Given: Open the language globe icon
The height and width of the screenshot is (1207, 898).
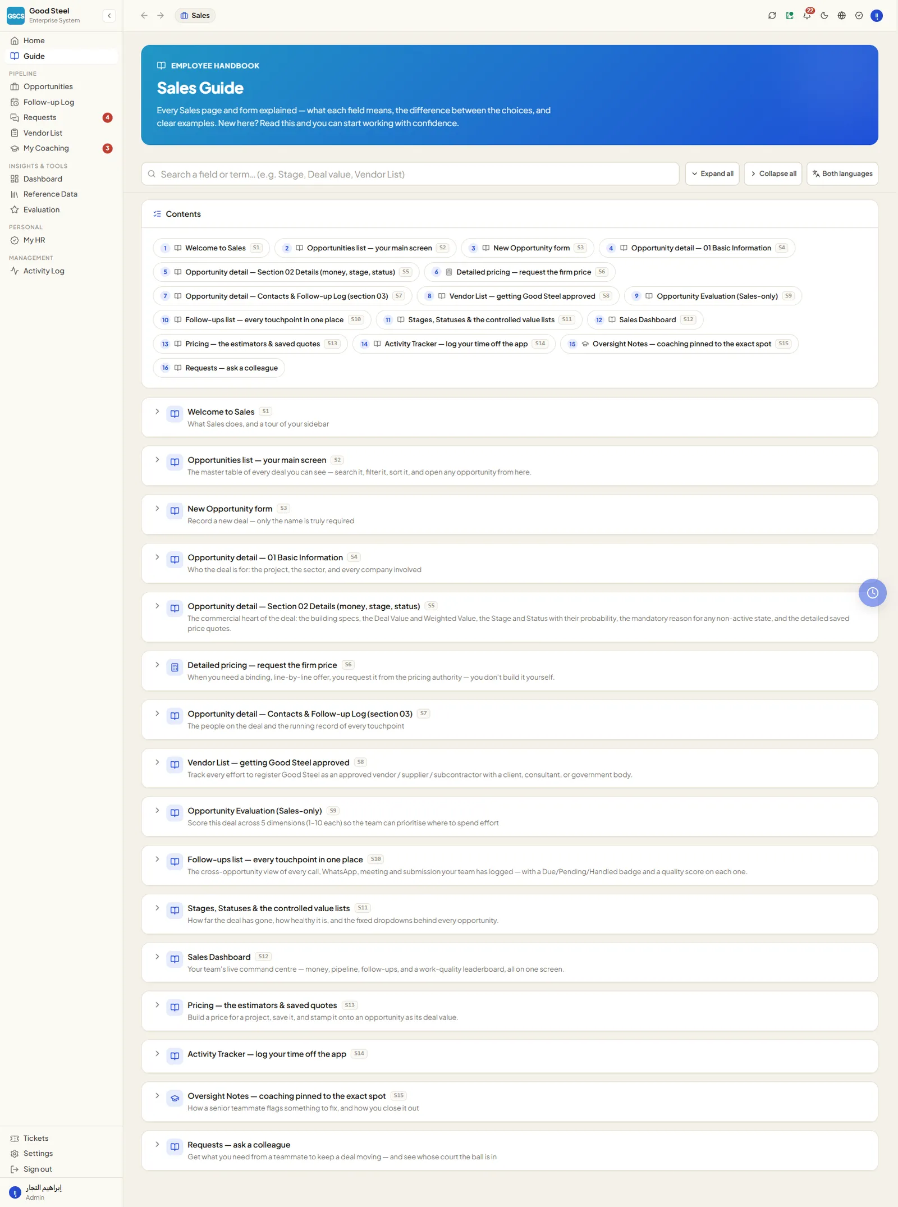Looking at the screenshot, I should (842, 16).
